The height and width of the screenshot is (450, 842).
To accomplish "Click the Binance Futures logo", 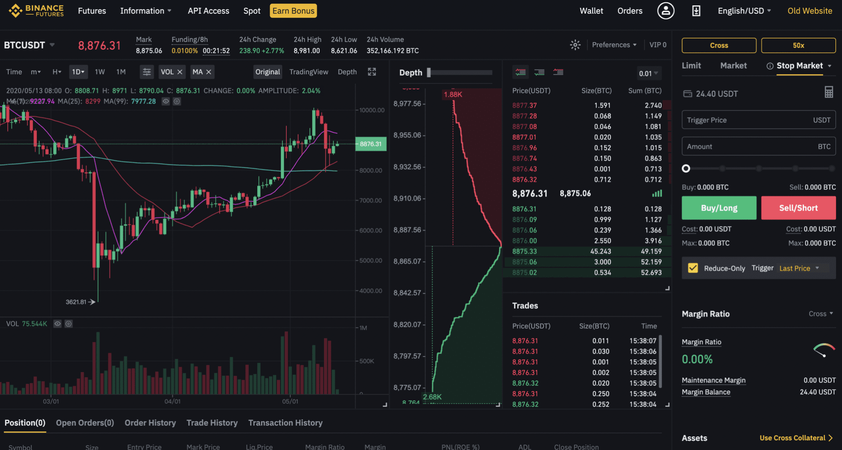I will 36,10.
